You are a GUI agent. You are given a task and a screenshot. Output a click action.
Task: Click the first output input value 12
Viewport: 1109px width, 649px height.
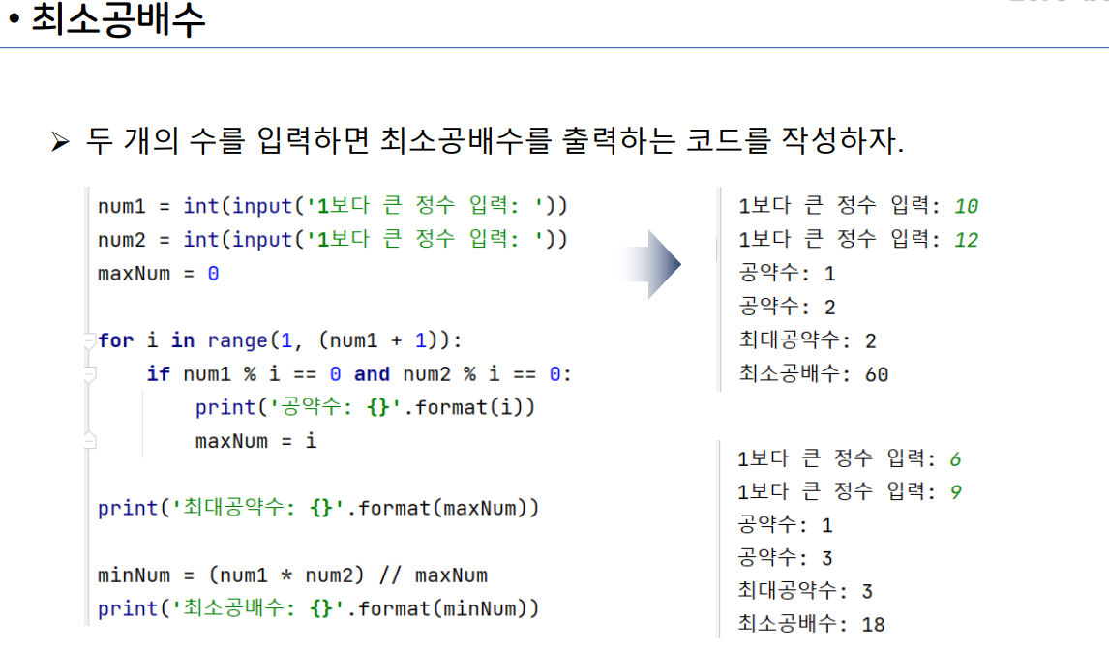(x=966, y=241)
